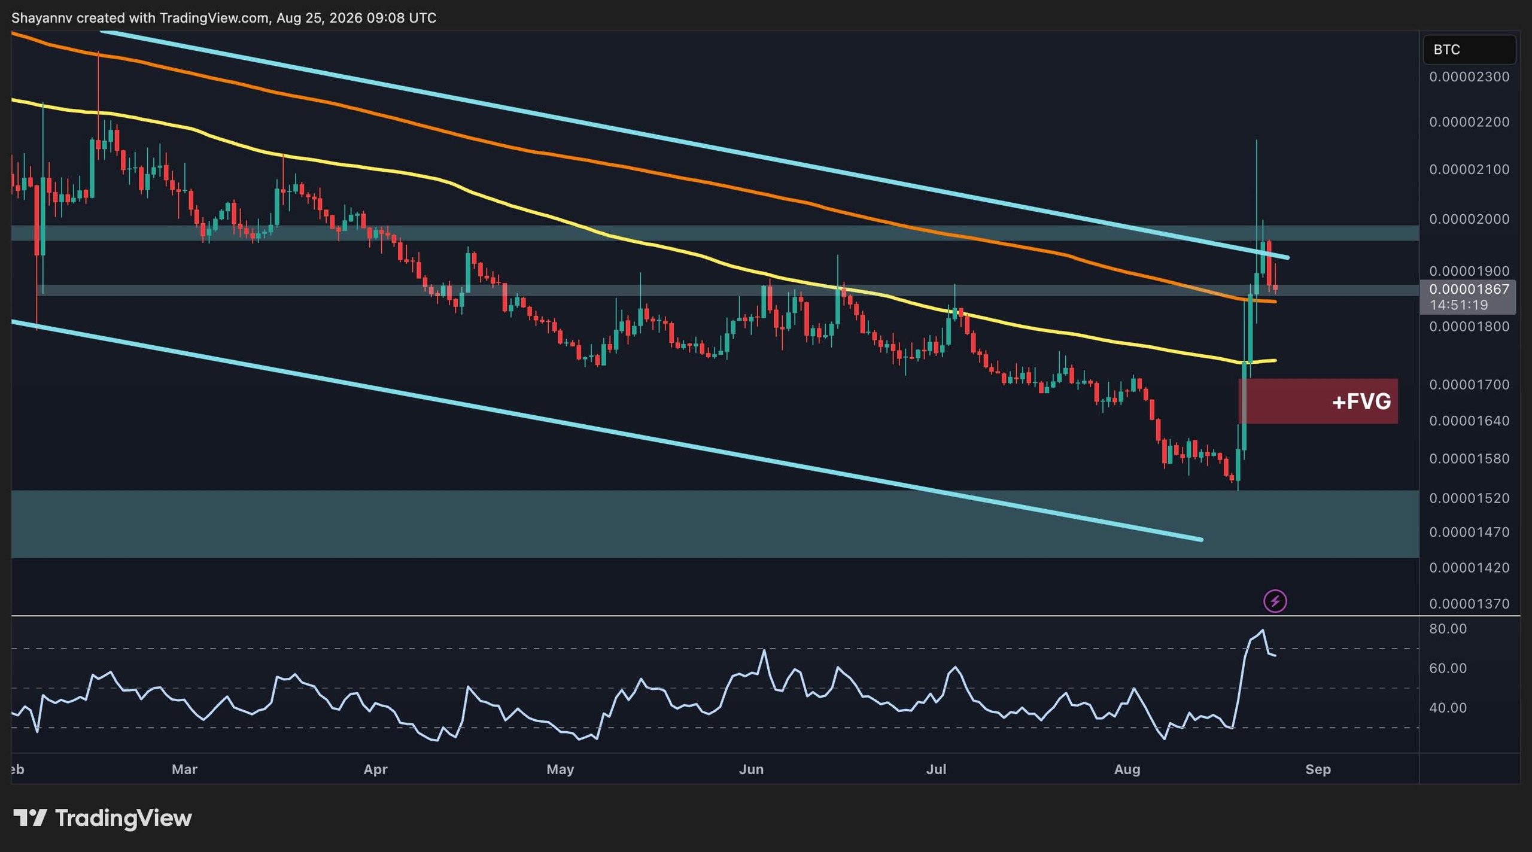
Task: Click the 0.00001800 price axis label
Action: (x=1469, y=327)
